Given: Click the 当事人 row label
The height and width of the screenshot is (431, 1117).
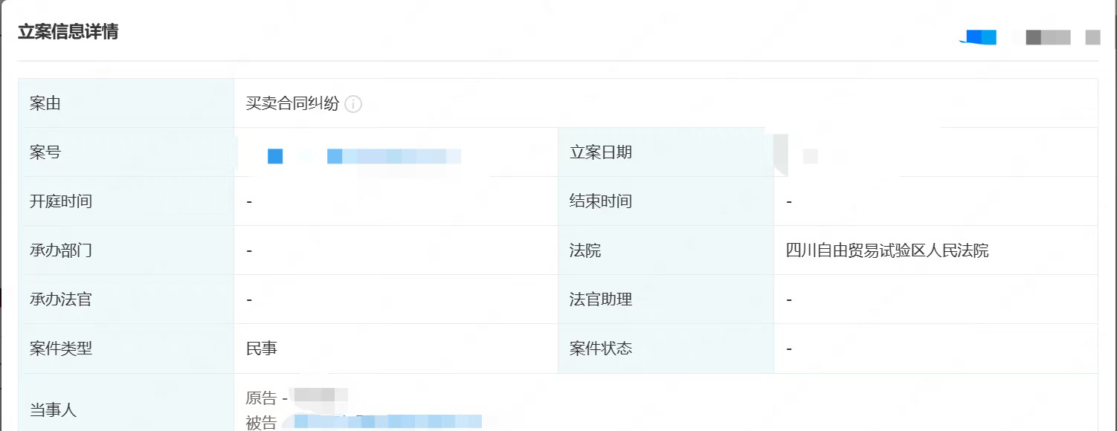Looking at the screenshot, I should [53, 409].
